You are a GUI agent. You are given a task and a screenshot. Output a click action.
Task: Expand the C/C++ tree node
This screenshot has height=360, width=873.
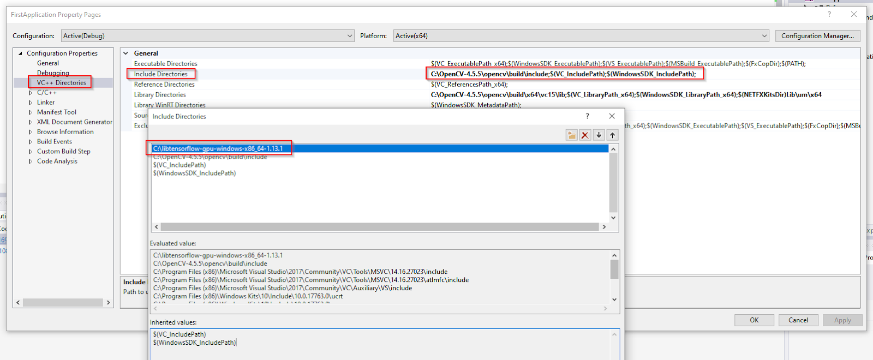[x=31, y=93]
